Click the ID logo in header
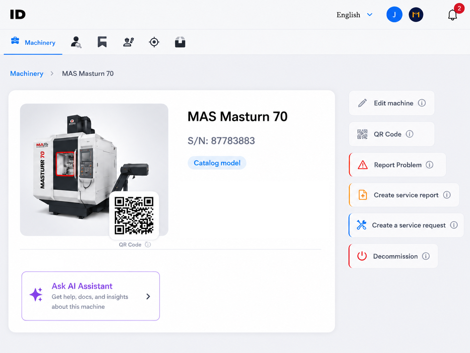 coord(18,14)
